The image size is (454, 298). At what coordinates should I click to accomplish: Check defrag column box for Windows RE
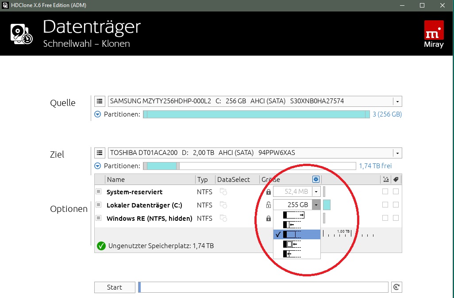coord(385,218)
